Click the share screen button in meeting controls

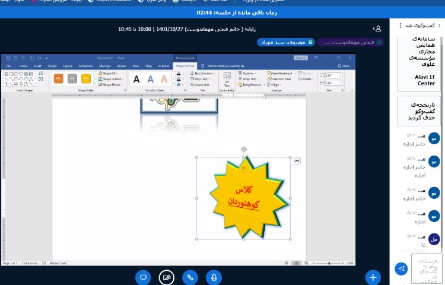click(x=143, y=277)
